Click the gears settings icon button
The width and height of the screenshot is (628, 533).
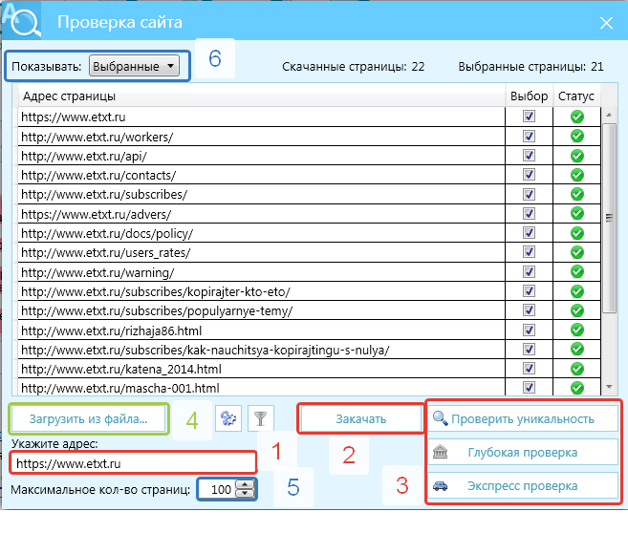(227, 418)
